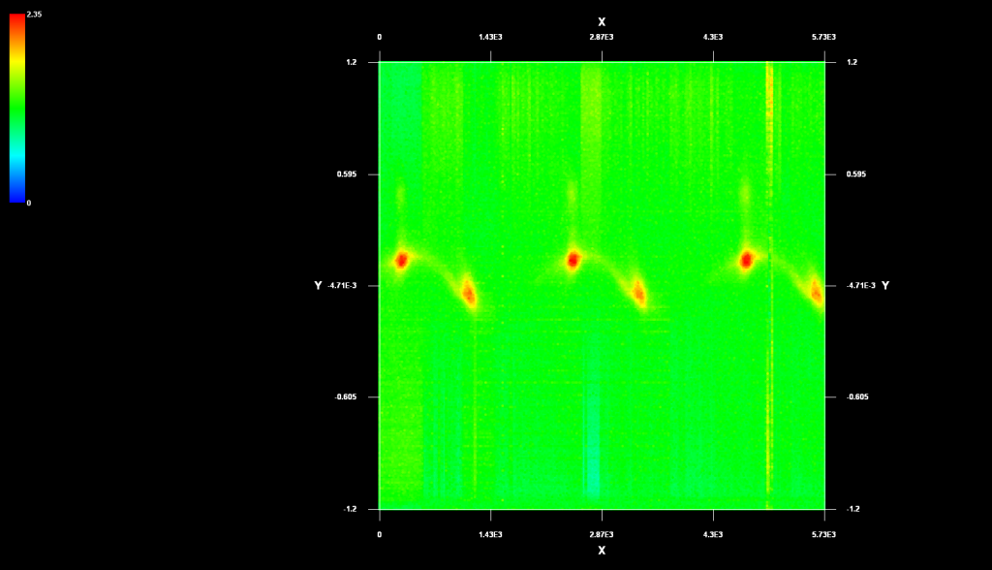Click the 1.43E3 tick label on top axis
Image resolution: width=992 pixels, height=570 pixels.
pyautogui.click(x=490, y=37)
